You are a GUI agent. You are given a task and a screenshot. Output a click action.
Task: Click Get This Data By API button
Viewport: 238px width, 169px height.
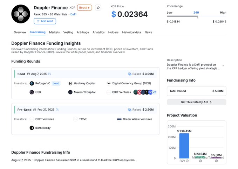coord(196,102)
